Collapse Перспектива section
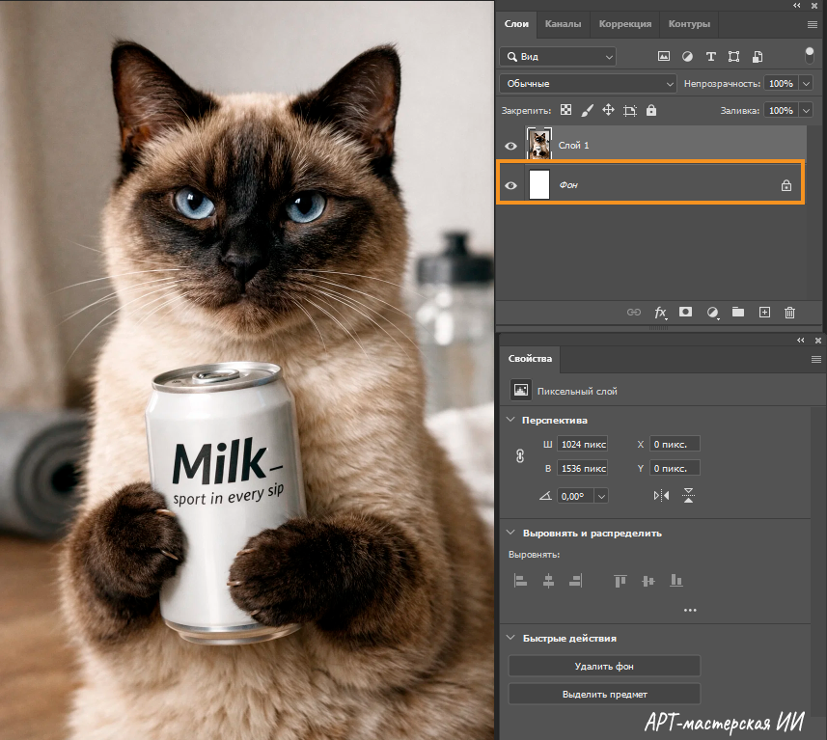 (x=510, y=420)
